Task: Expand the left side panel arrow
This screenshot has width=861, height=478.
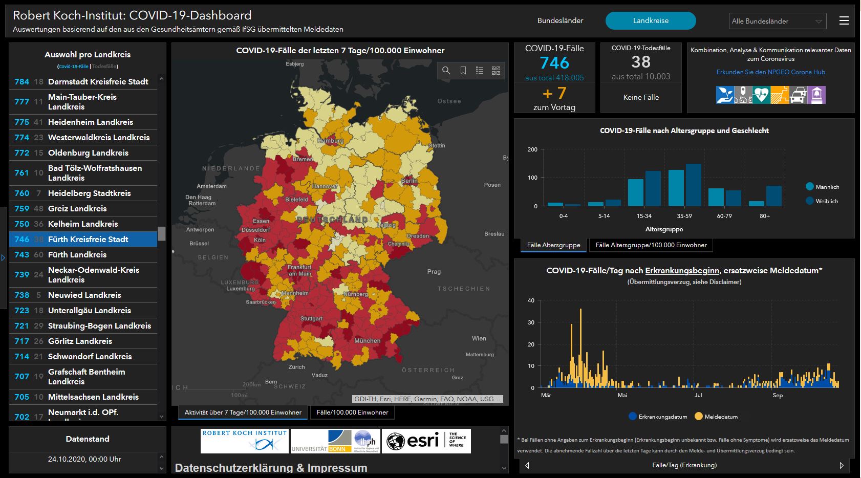Action: (3, 257)
